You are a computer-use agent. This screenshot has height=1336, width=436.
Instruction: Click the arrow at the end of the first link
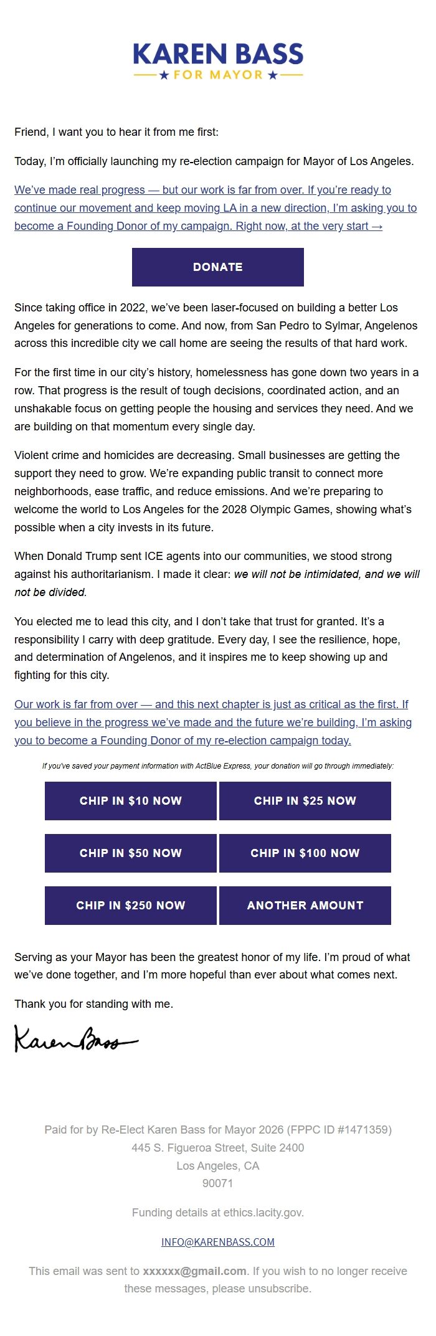click(377, 226)
